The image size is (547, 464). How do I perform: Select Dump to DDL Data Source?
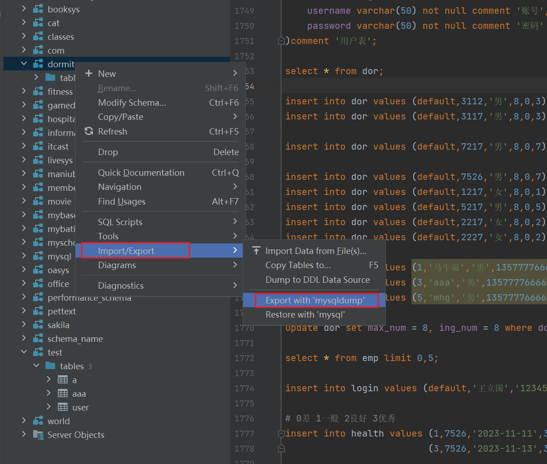pyautogui.click(x=314, y=280)
